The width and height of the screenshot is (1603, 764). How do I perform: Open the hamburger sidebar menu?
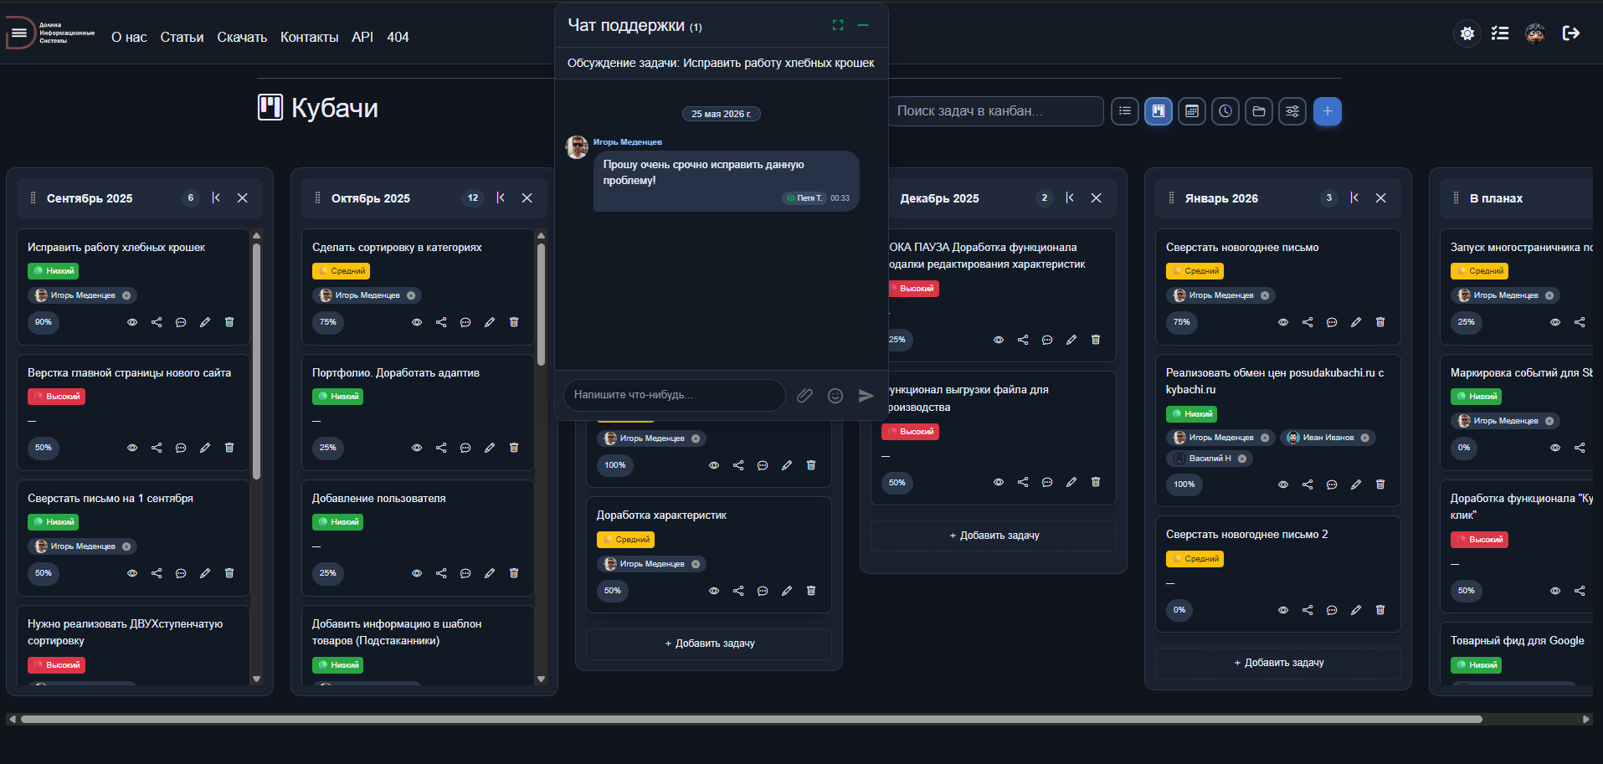pyautogui.click(x=19, y=33)
